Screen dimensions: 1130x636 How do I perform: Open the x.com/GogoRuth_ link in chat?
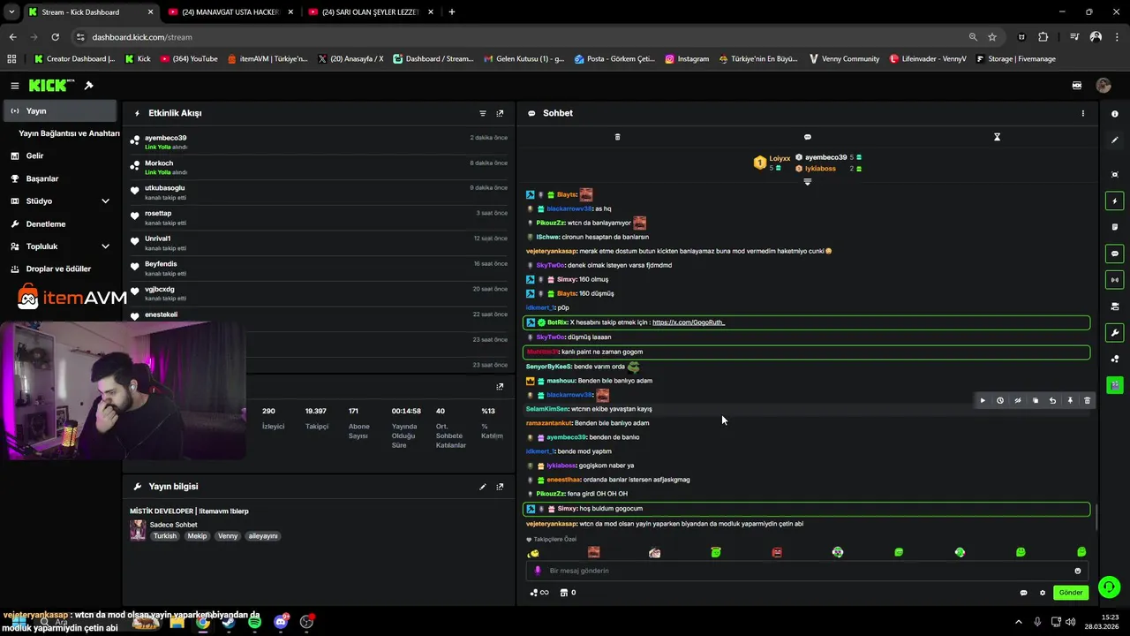(x=689, y=322)
